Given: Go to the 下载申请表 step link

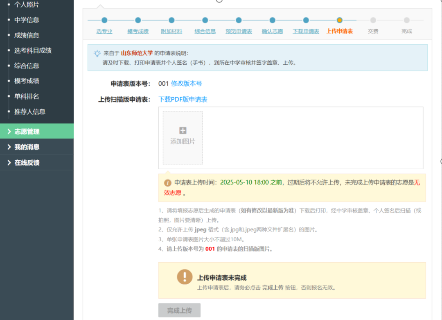Looking at the screenshot, I should pos(306,31).
